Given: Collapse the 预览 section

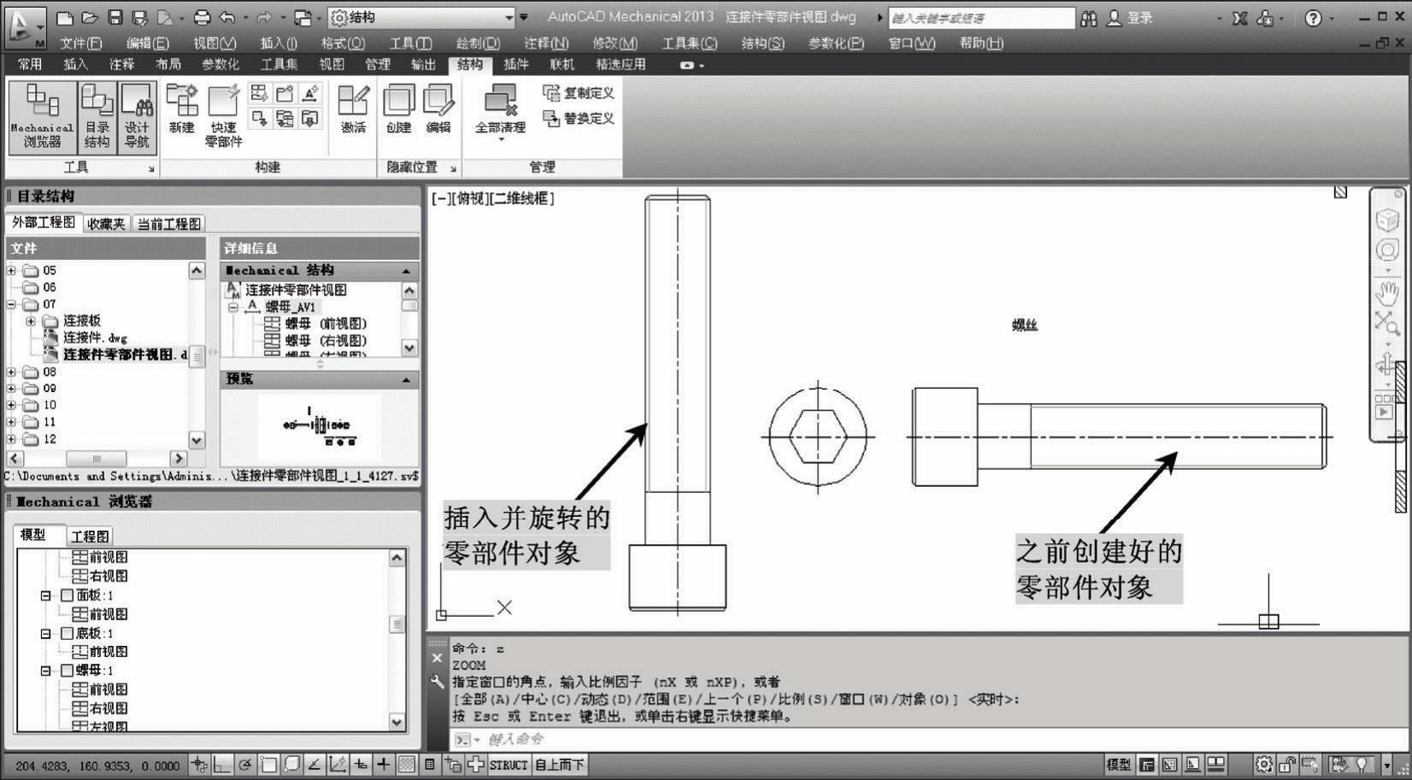Looking at the screenshot, I should click(406, 378).
